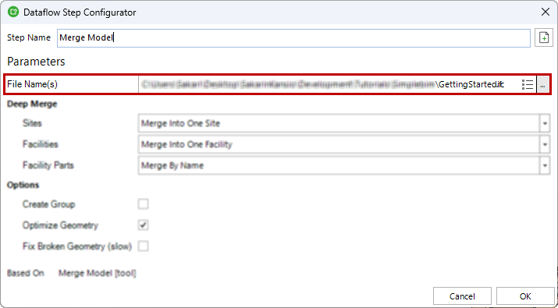Click the Dataflow Step Configurator app icon
Image resolution: width=558 pixels, height=308 pixels.
12,12
